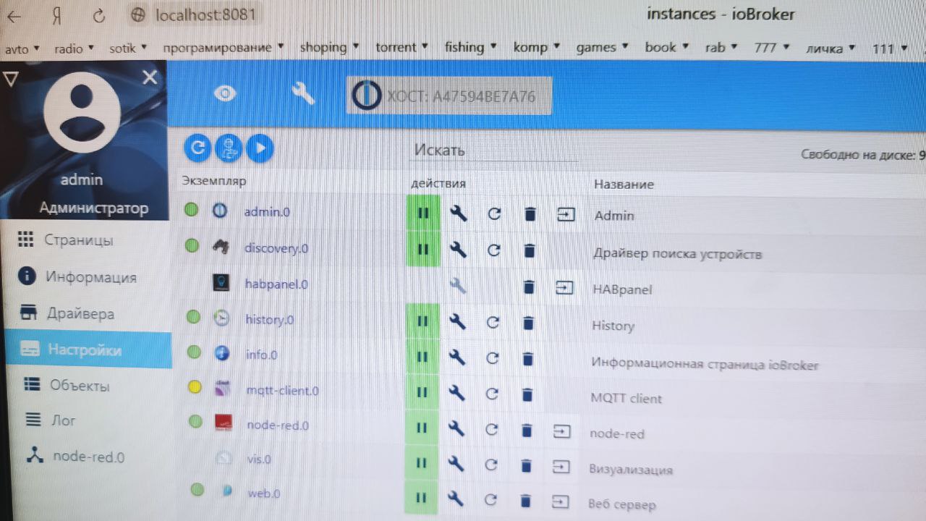Open the node-red web link icon
926x521 pixels.
(561, 431)
